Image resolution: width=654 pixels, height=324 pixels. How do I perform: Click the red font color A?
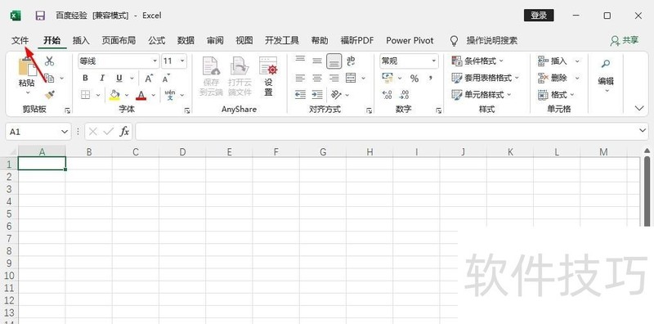click(141, 95)
